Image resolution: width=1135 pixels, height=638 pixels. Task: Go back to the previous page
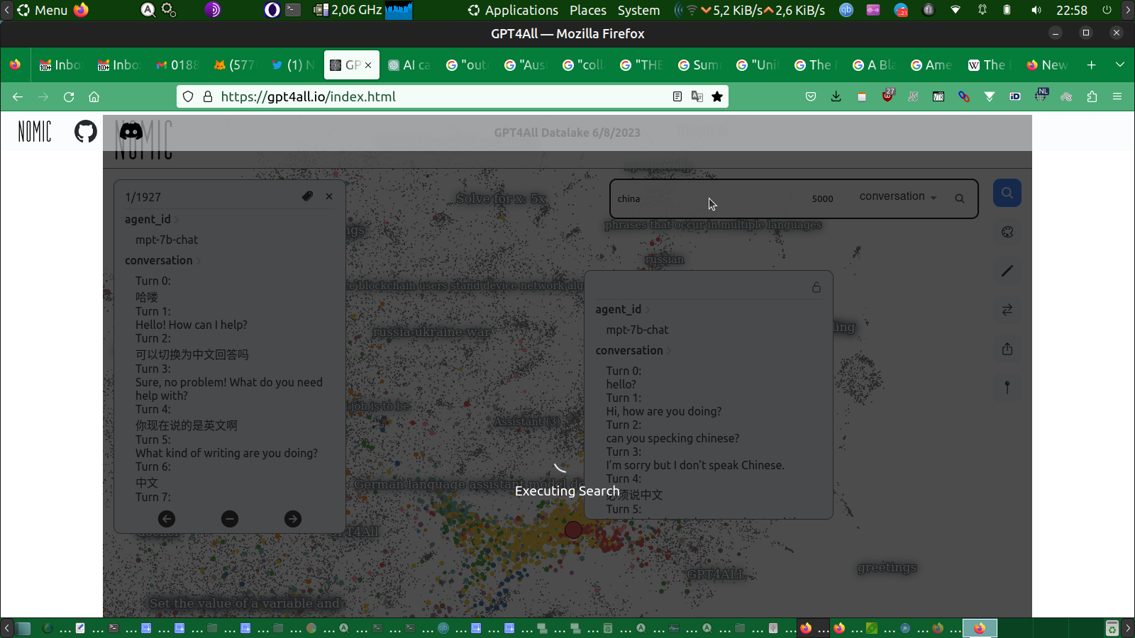[18, 96]
